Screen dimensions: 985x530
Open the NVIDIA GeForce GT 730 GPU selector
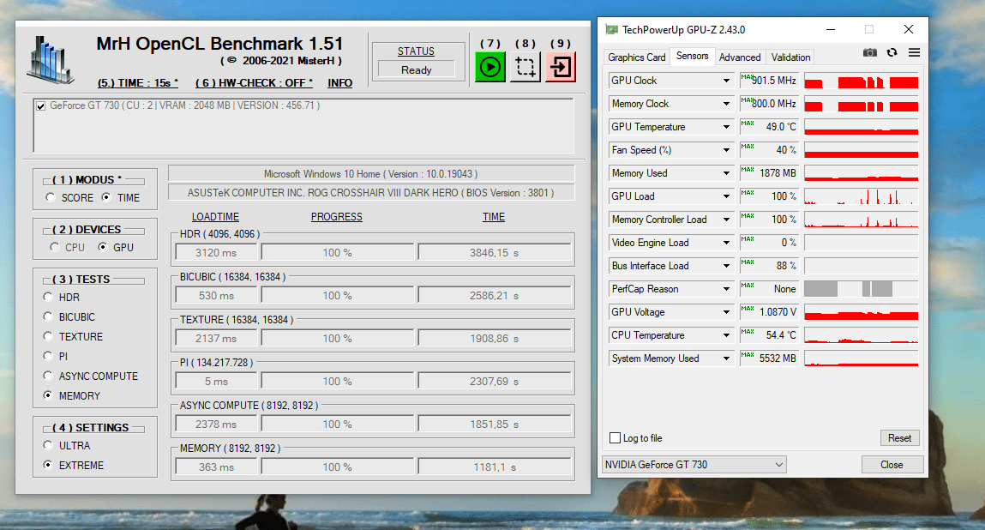[694, 465]
